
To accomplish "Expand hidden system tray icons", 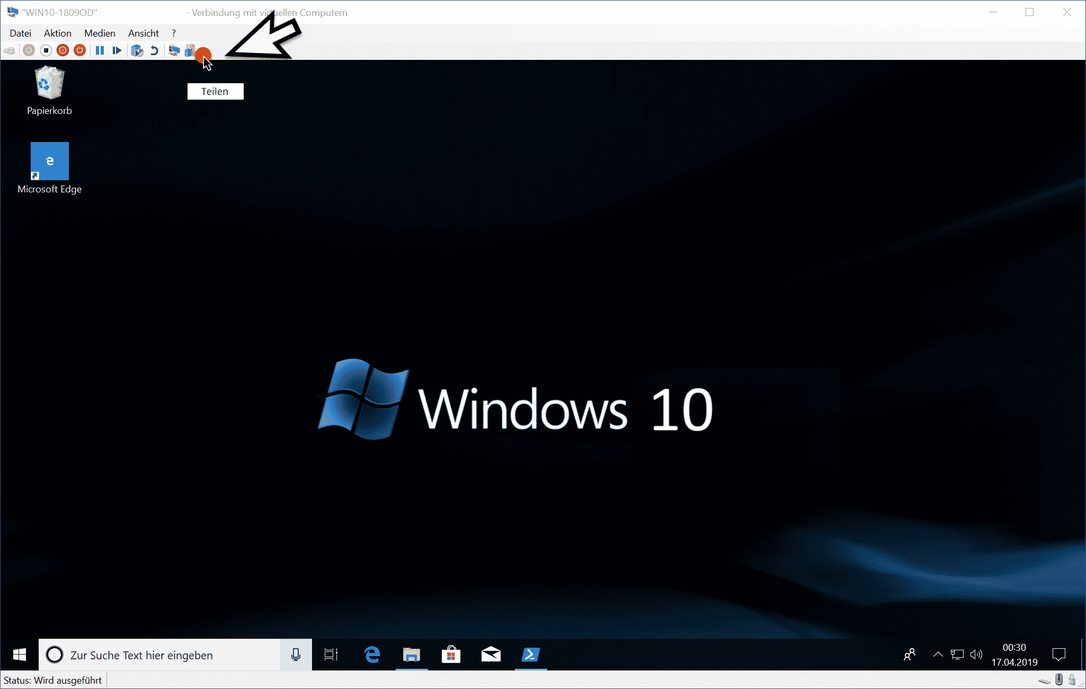I will pos(938,655).
